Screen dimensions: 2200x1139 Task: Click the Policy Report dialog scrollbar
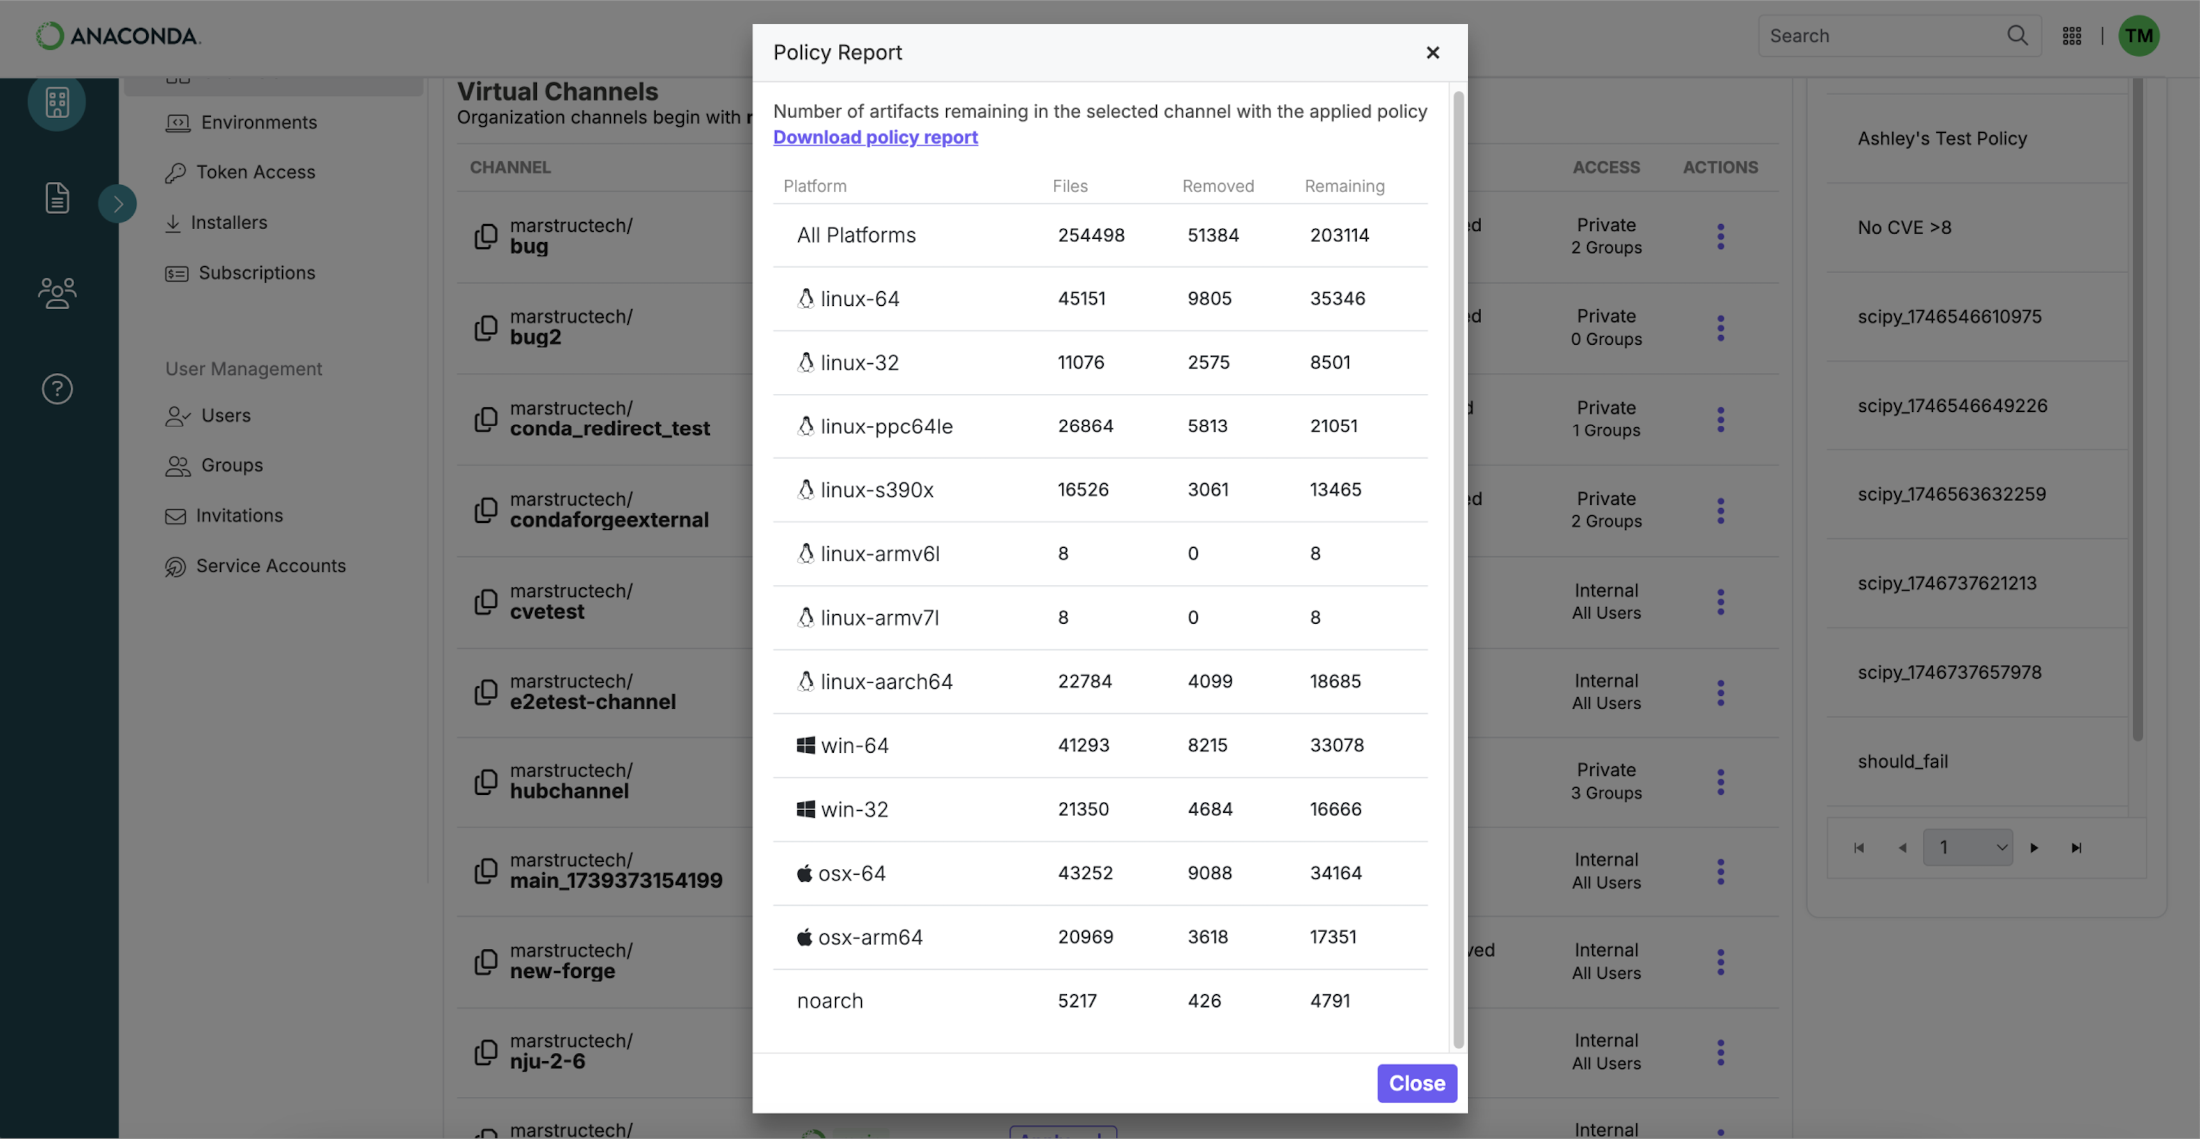pyautogui.click(x=1458, y=564)
